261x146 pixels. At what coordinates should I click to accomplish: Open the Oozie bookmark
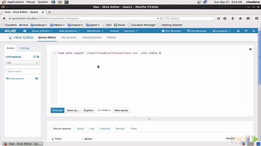[x=119, y=25]
